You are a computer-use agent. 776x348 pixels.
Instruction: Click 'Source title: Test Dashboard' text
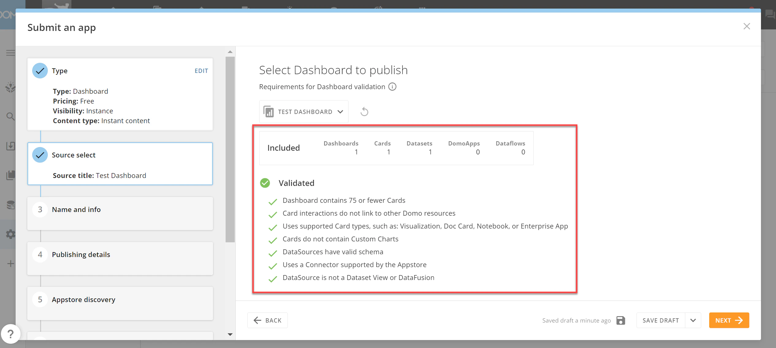tap(99, 176)
